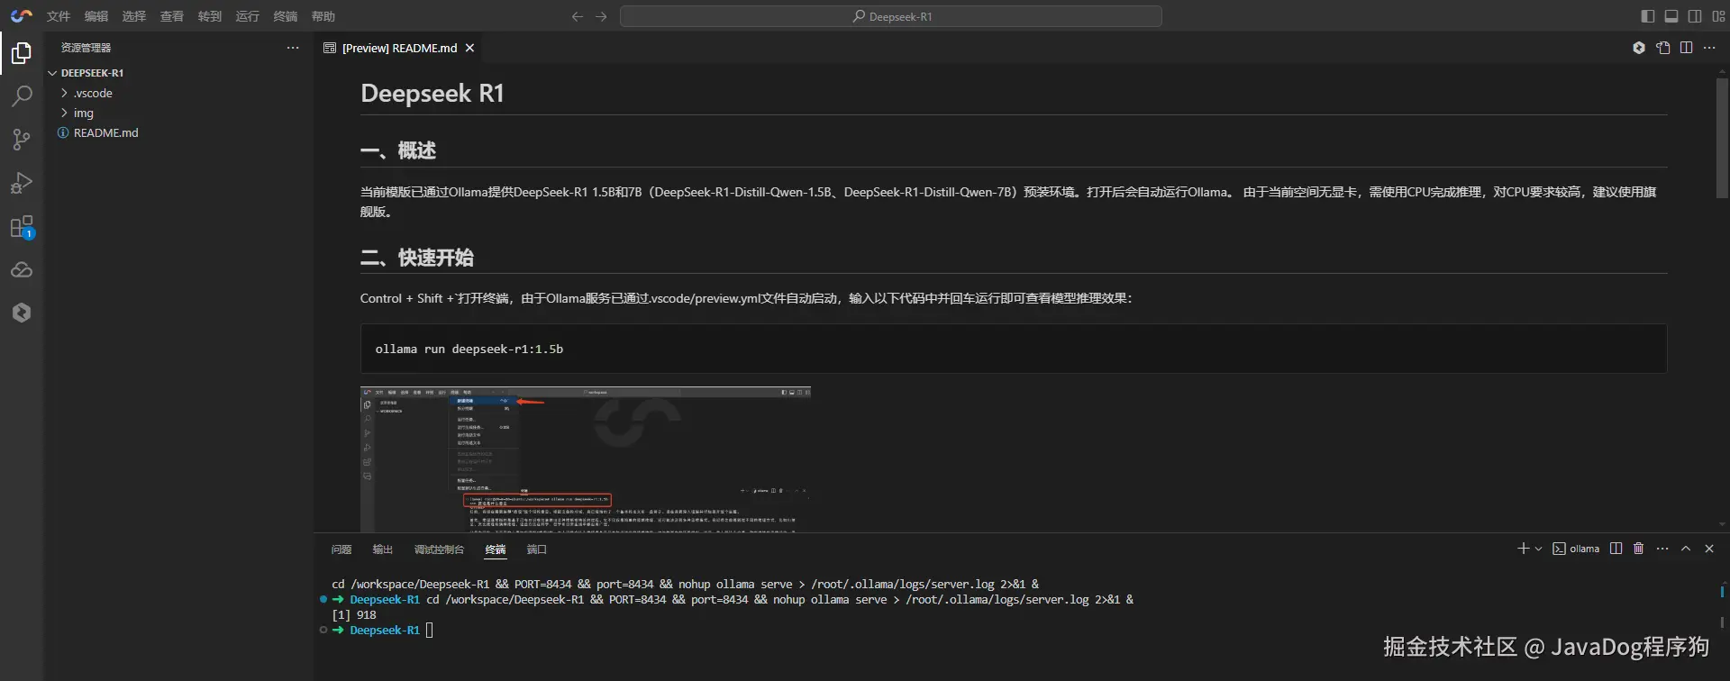
Task: Open the 选择 menu
Action: click(x=134, y=16)
